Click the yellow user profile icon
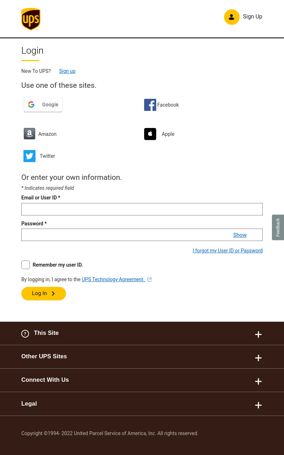The height and width of the screenshot is (455, 284). tap(232, 17)
